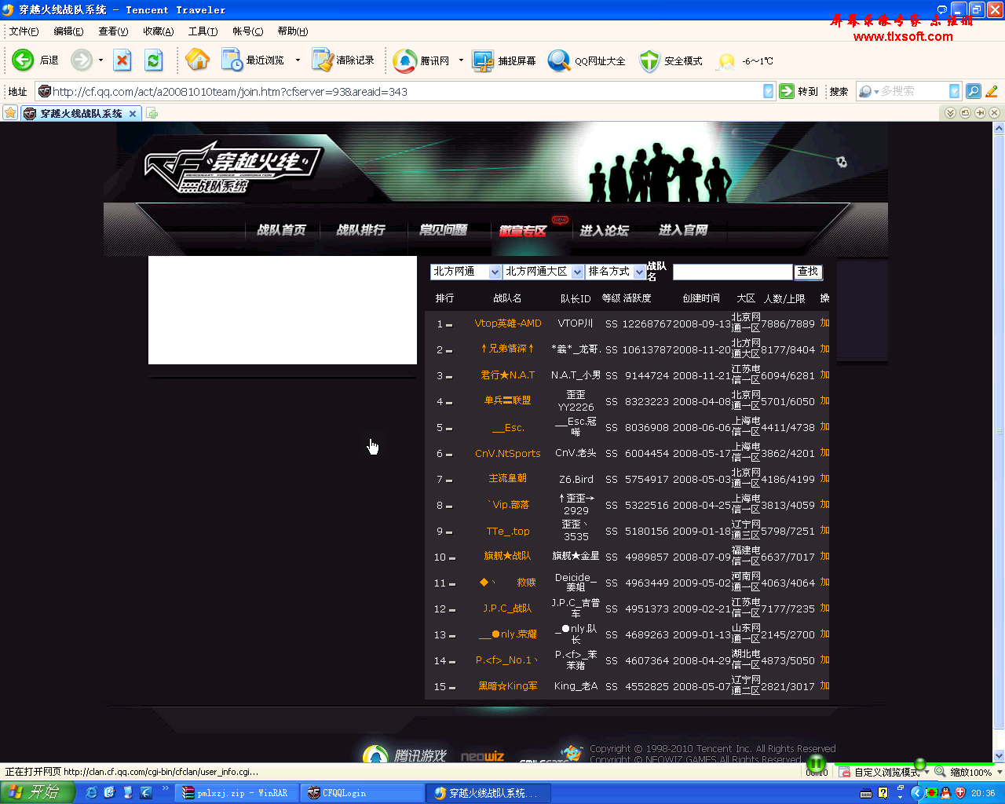Click the QQ penguin tray icon
The width and height of the screenshot is (1005, 804).
(x=946, y=793)
